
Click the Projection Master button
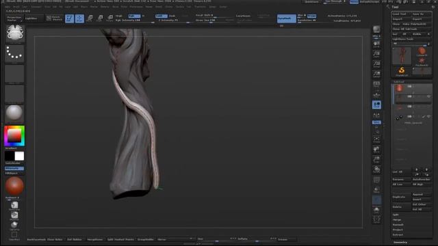click(x=14, y=18)
